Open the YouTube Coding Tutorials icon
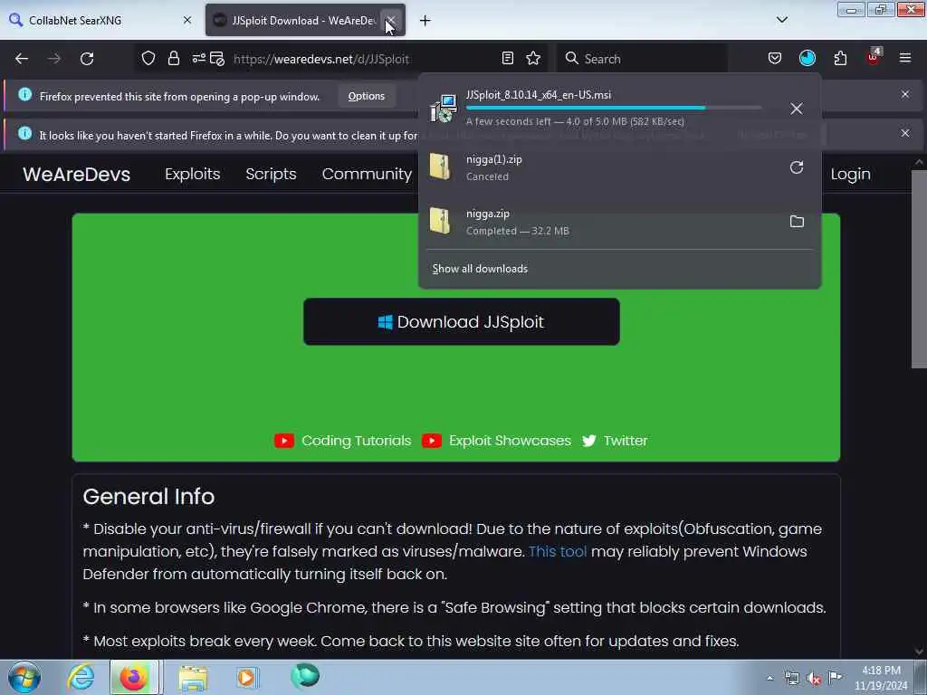 283,441
